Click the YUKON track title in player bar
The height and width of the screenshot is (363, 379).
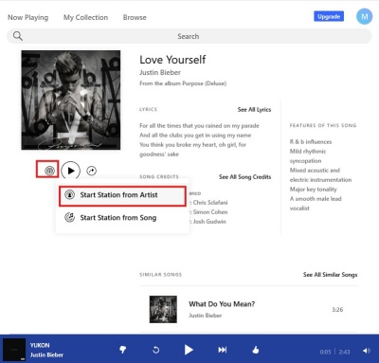(40, 345)
